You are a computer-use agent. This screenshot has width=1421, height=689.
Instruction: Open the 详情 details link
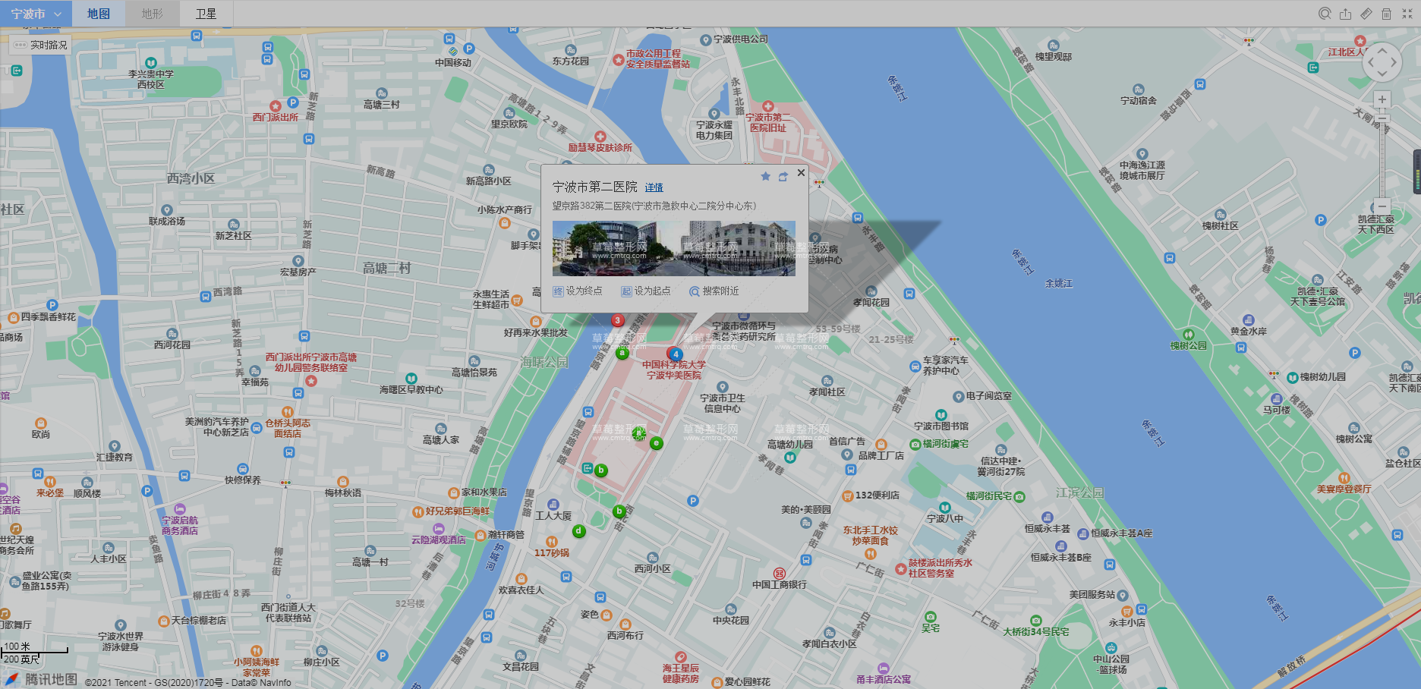tap(654, 187)
